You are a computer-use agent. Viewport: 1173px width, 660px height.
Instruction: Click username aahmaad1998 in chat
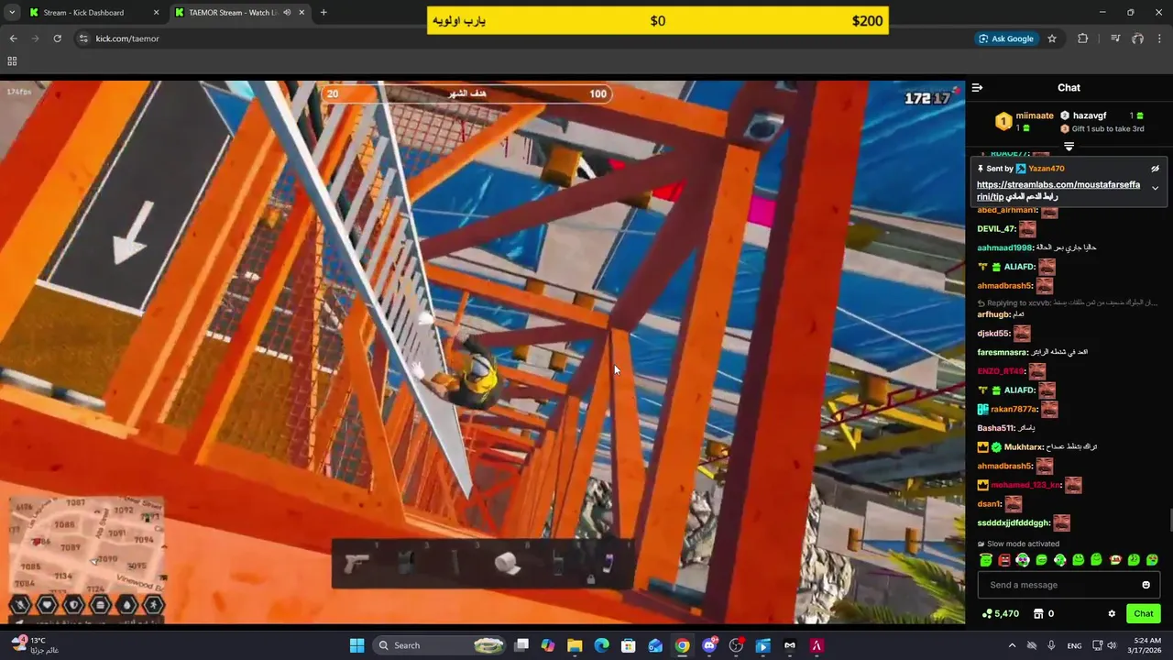1005,247
